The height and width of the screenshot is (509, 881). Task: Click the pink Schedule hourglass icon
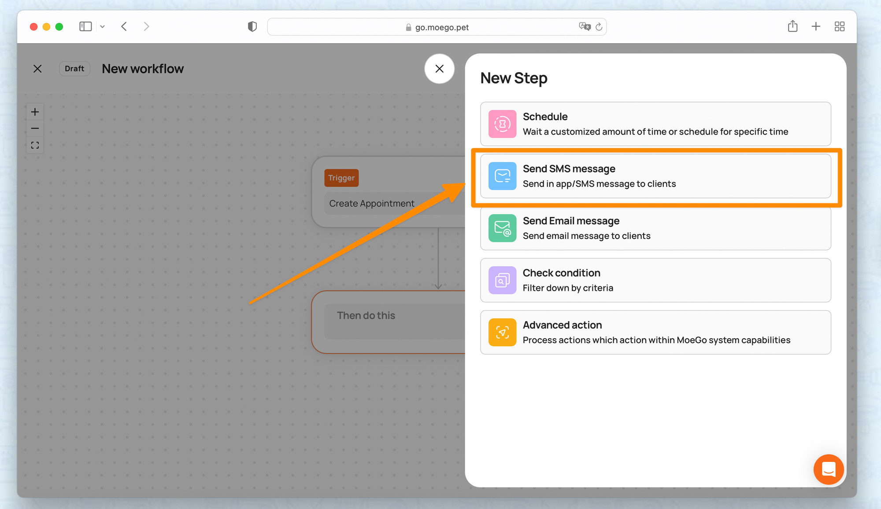(502, 124)
